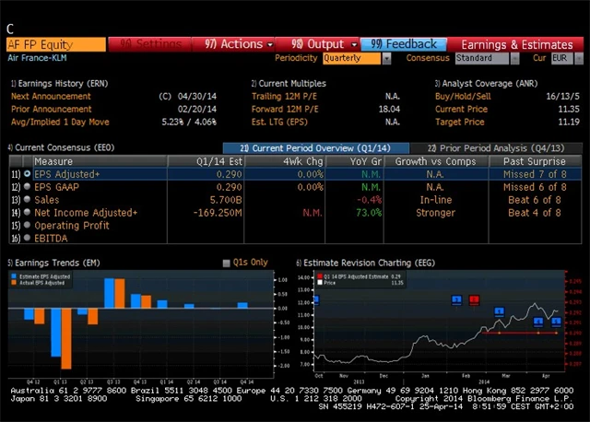Image resolution: width=590 pixels, height=422 pixels.
Task: Click blue marker at chart's left edge
Action: 316,299
